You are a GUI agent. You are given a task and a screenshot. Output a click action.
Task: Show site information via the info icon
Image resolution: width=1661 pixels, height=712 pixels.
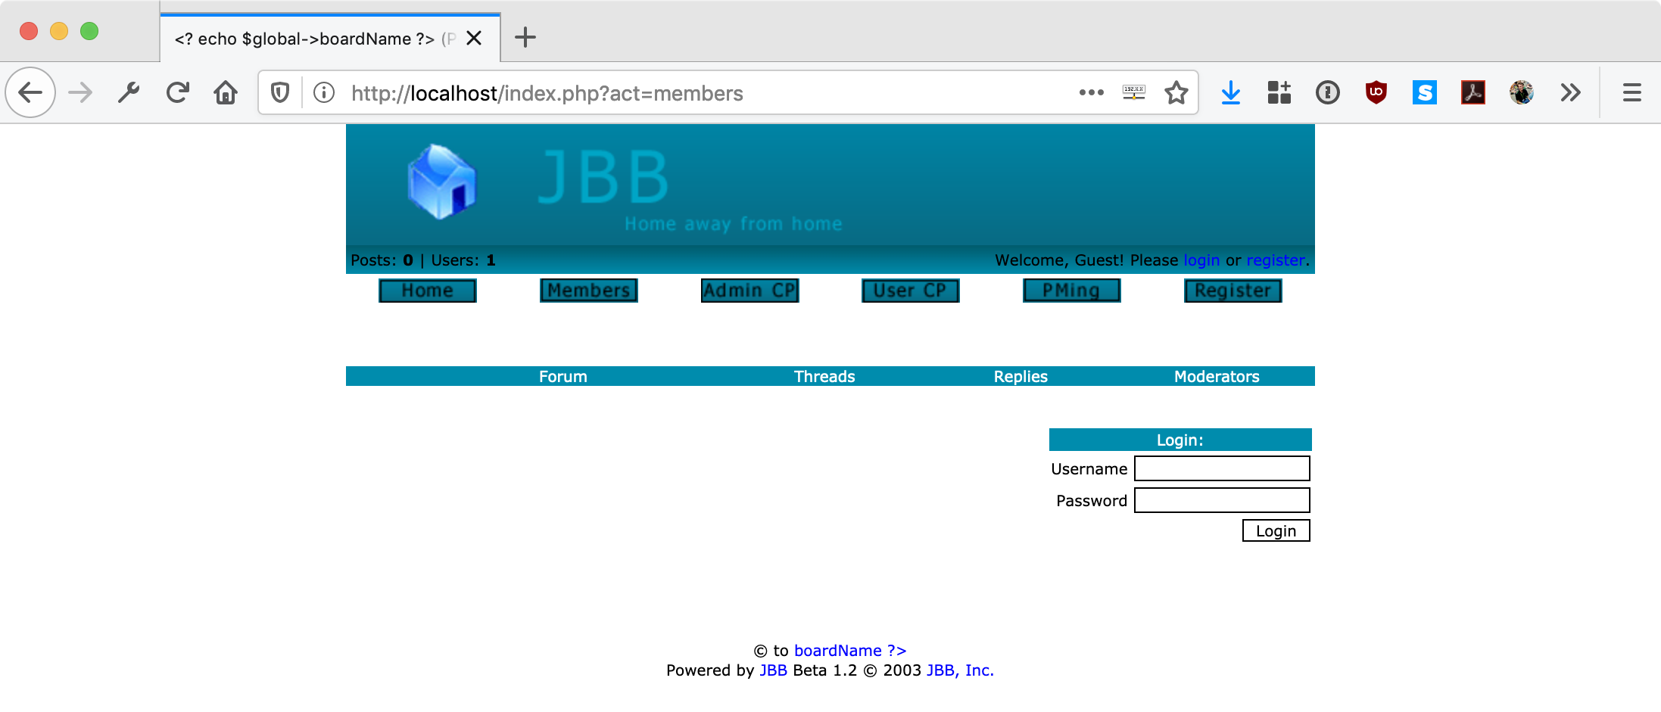[324, 93]
